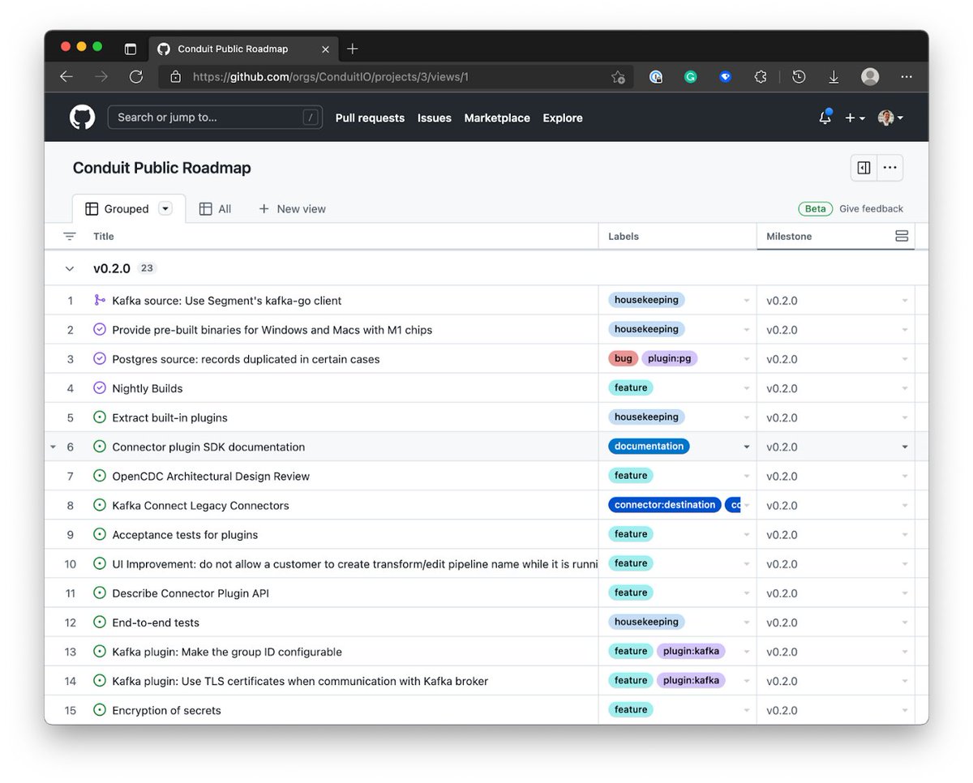
Task: Open Kafka Connect Legacy Connectors item
Action: pyautogui.click(x=200, y=505)
